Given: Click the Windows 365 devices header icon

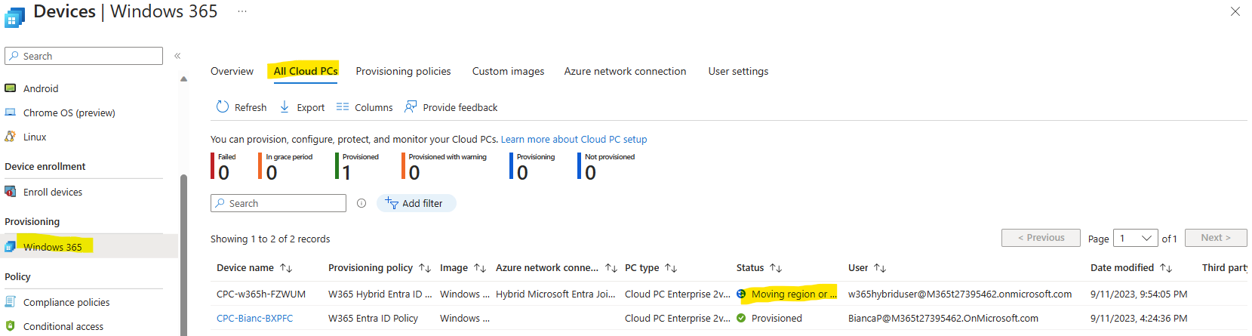Looking at the screenshot, I should coord(14,17).
